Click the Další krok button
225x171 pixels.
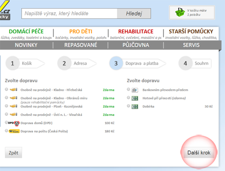pyautogui.click(x=199, y=153)
